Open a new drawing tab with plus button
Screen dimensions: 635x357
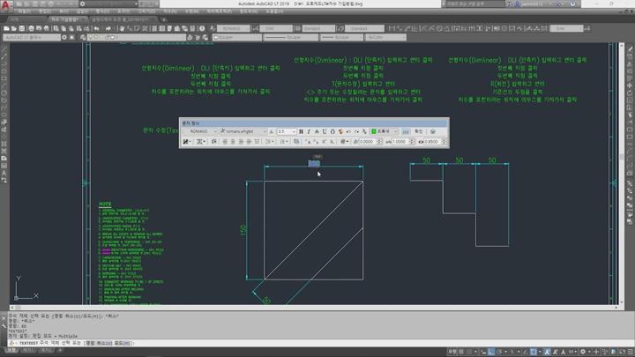click(x=164, y=19)
